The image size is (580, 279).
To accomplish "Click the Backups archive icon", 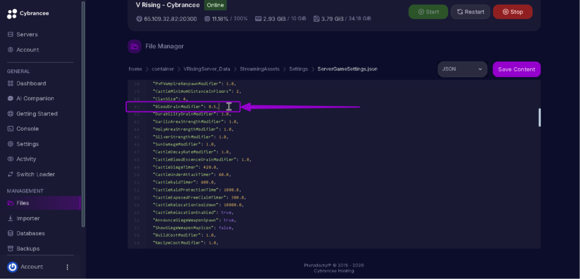I will pyautogui.click(x=10, y=248).
